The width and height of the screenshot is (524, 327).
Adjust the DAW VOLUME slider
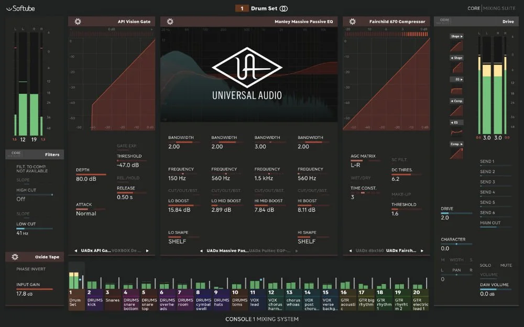point(496,289)
